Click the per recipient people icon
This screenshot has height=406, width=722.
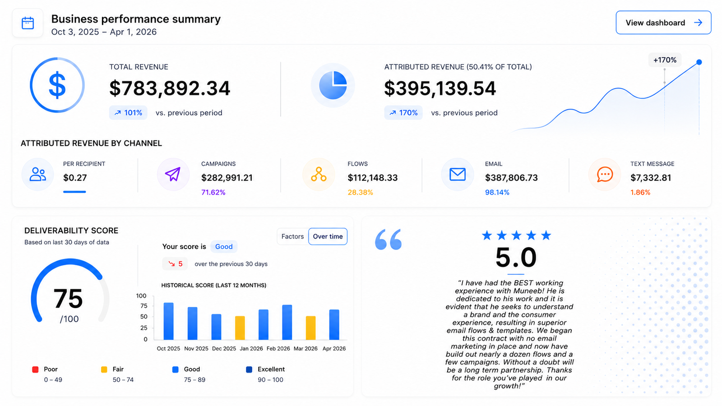(x=37, y=174)
